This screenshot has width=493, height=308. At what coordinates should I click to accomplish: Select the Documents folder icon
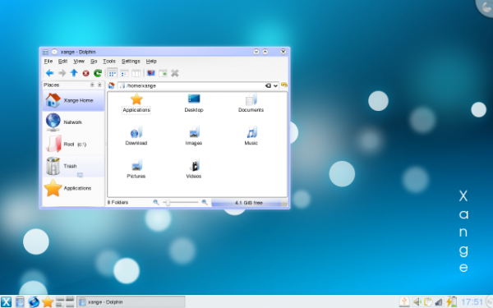coord(251,99)
